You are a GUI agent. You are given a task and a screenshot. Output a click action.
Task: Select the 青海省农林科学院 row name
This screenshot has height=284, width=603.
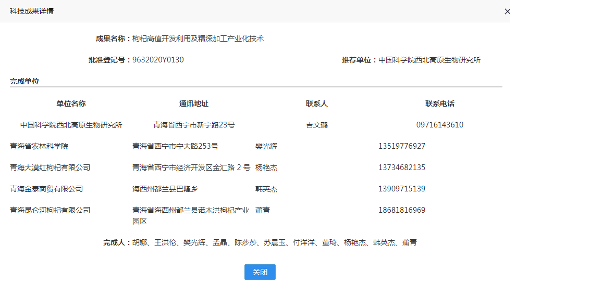(39, 146)
